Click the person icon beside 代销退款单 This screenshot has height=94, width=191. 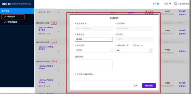(x=5, y=22)
